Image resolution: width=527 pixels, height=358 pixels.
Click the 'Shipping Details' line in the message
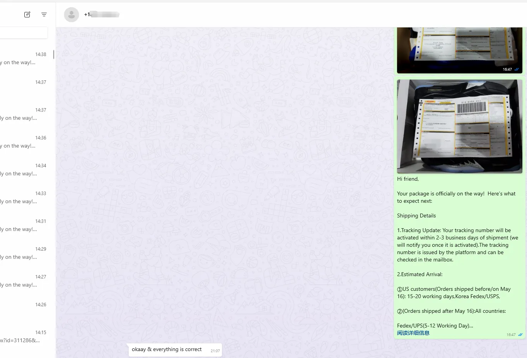pyautogui.click(x=416, y=215)
